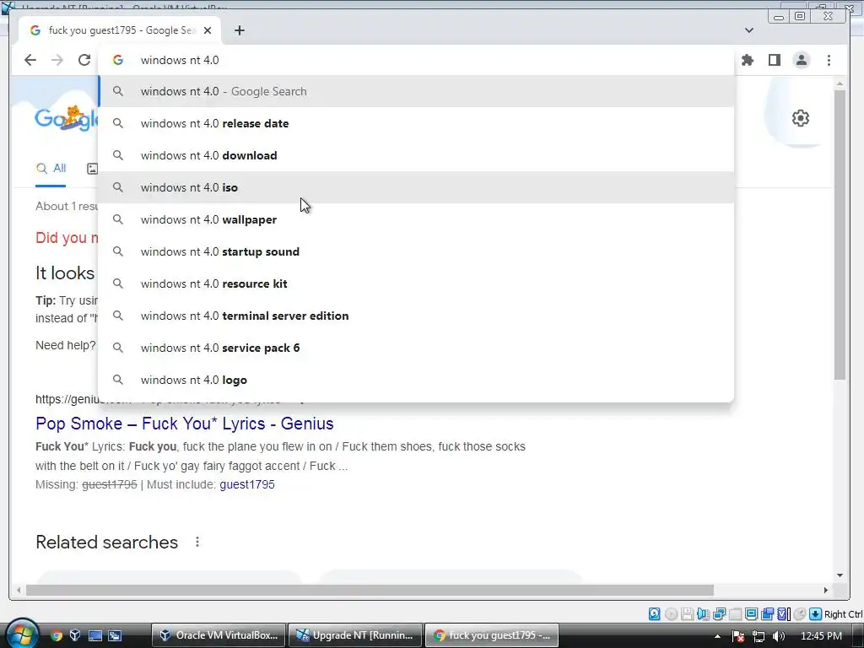Click inside the address bar text

(x=180, y=60)
